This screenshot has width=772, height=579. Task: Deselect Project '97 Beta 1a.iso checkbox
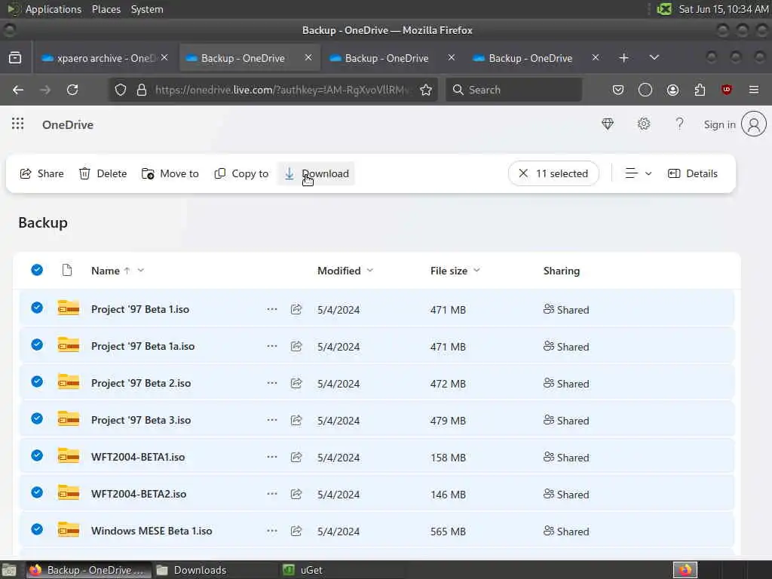tap(37, 345)
